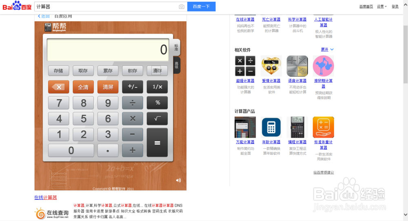This screenshot has width=408, height=221.
Task: Click digit 9 on the calculator
Action: [x=108, y=103]
